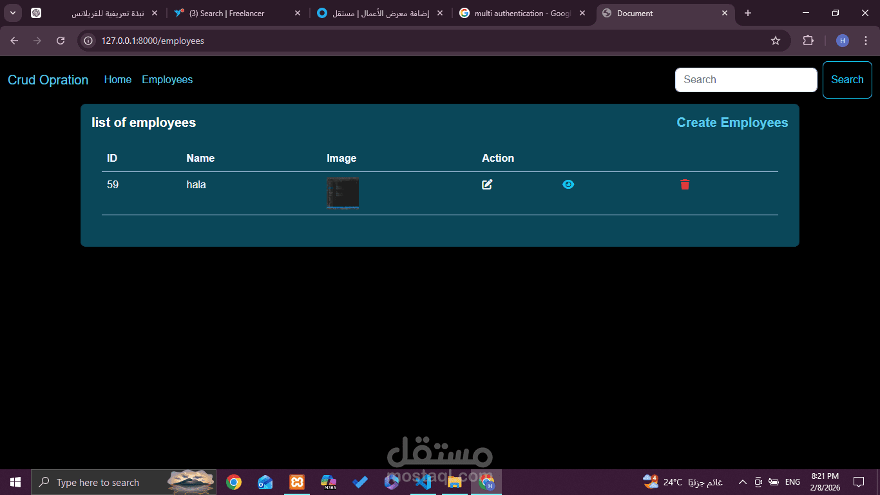
Task: Open Visual Studio Code from the taskbar
Action: [x=423, y=482]
